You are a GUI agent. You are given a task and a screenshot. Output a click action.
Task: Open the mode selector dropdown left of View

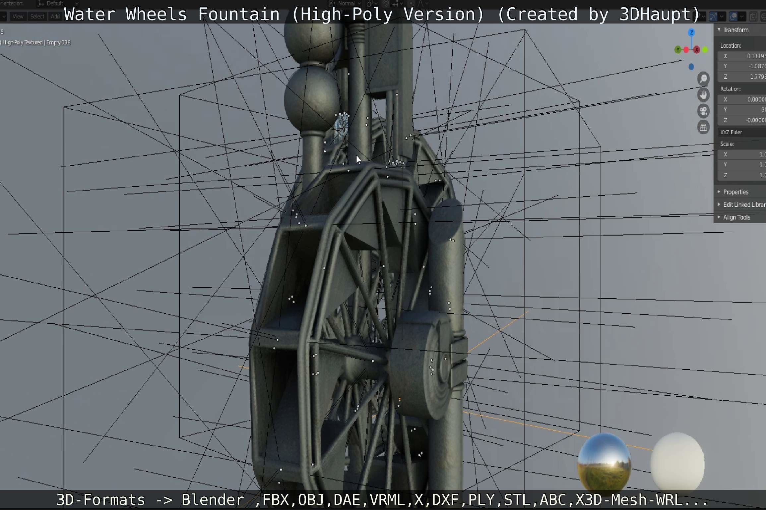click(3, 16)
